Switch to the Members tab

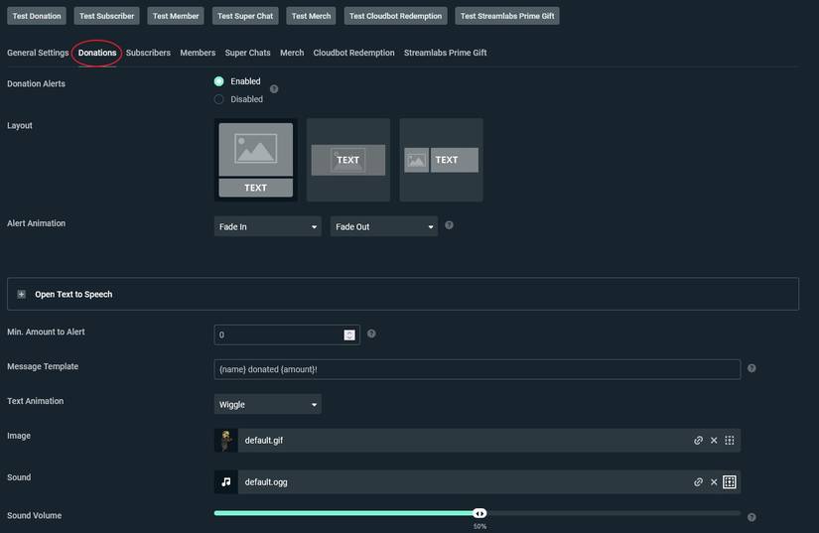tap(198, 53)
